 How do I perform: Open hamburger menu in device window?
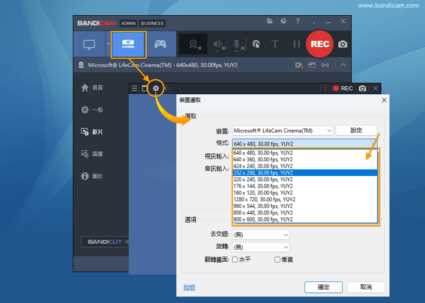coord(134,89)
